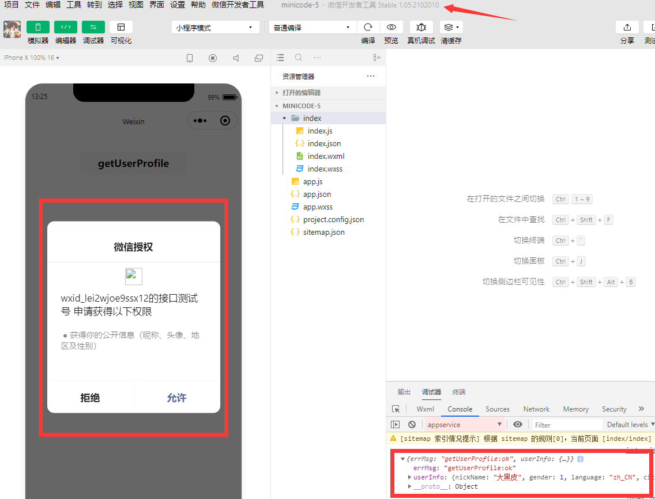Click 允许 in authorization dialog
This screenshot has width=655, height=499.
176,398
